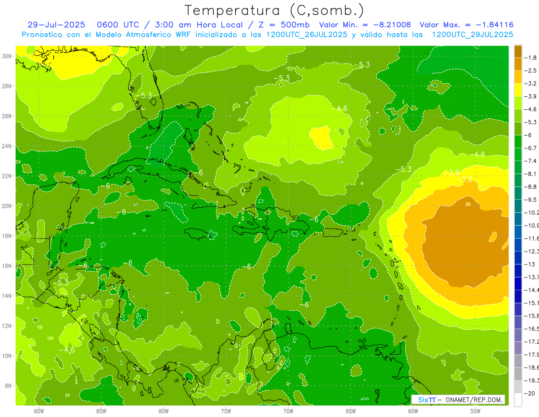Viewport: 539px width, 417px height.
Task: Click the '26N' latitude label
Action: pos(7,116)
